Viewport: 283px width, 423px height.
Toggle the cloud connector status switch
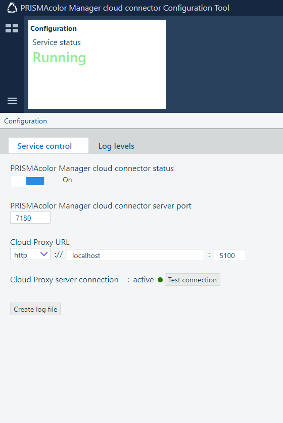[28, 181]
